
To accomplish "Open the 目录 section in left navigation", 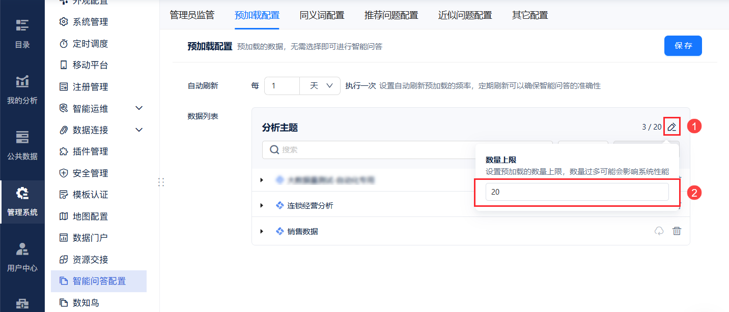I will 22,34.
